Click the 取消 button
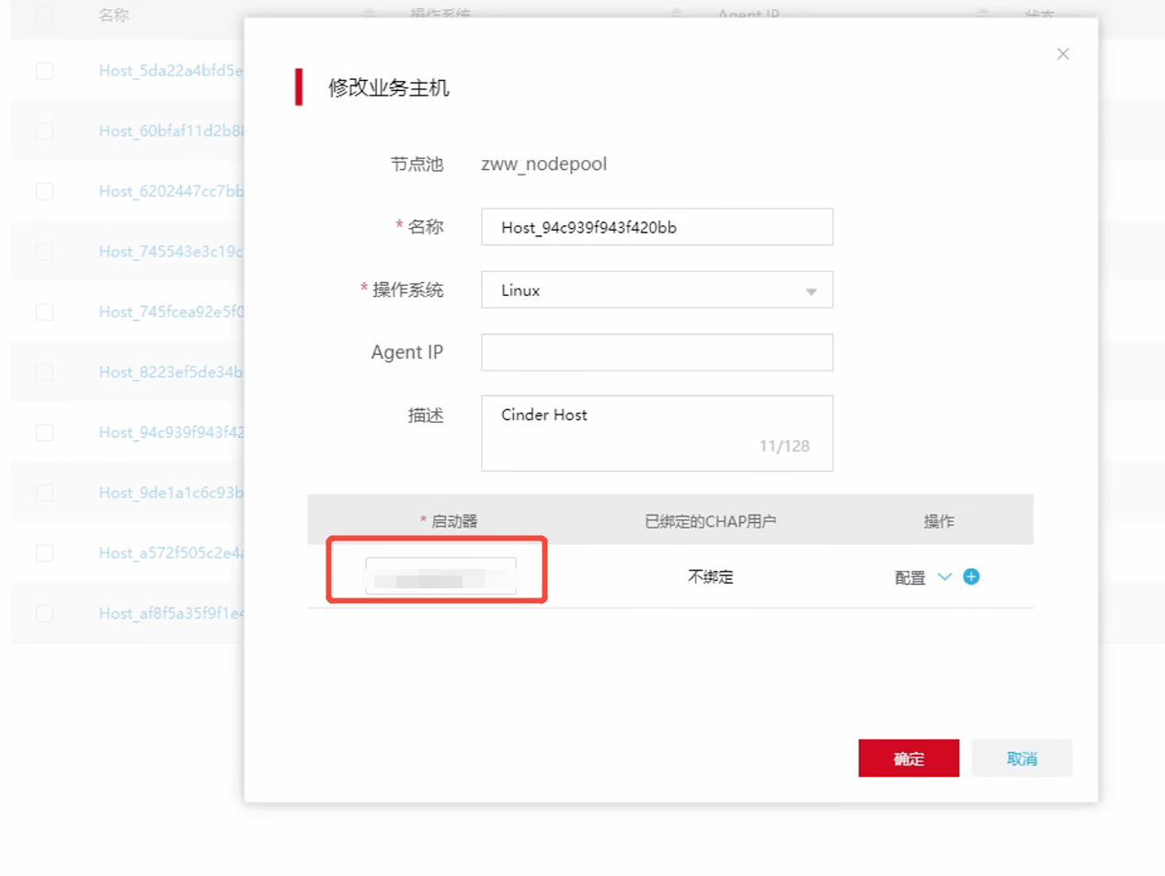 pos(1022,758)
